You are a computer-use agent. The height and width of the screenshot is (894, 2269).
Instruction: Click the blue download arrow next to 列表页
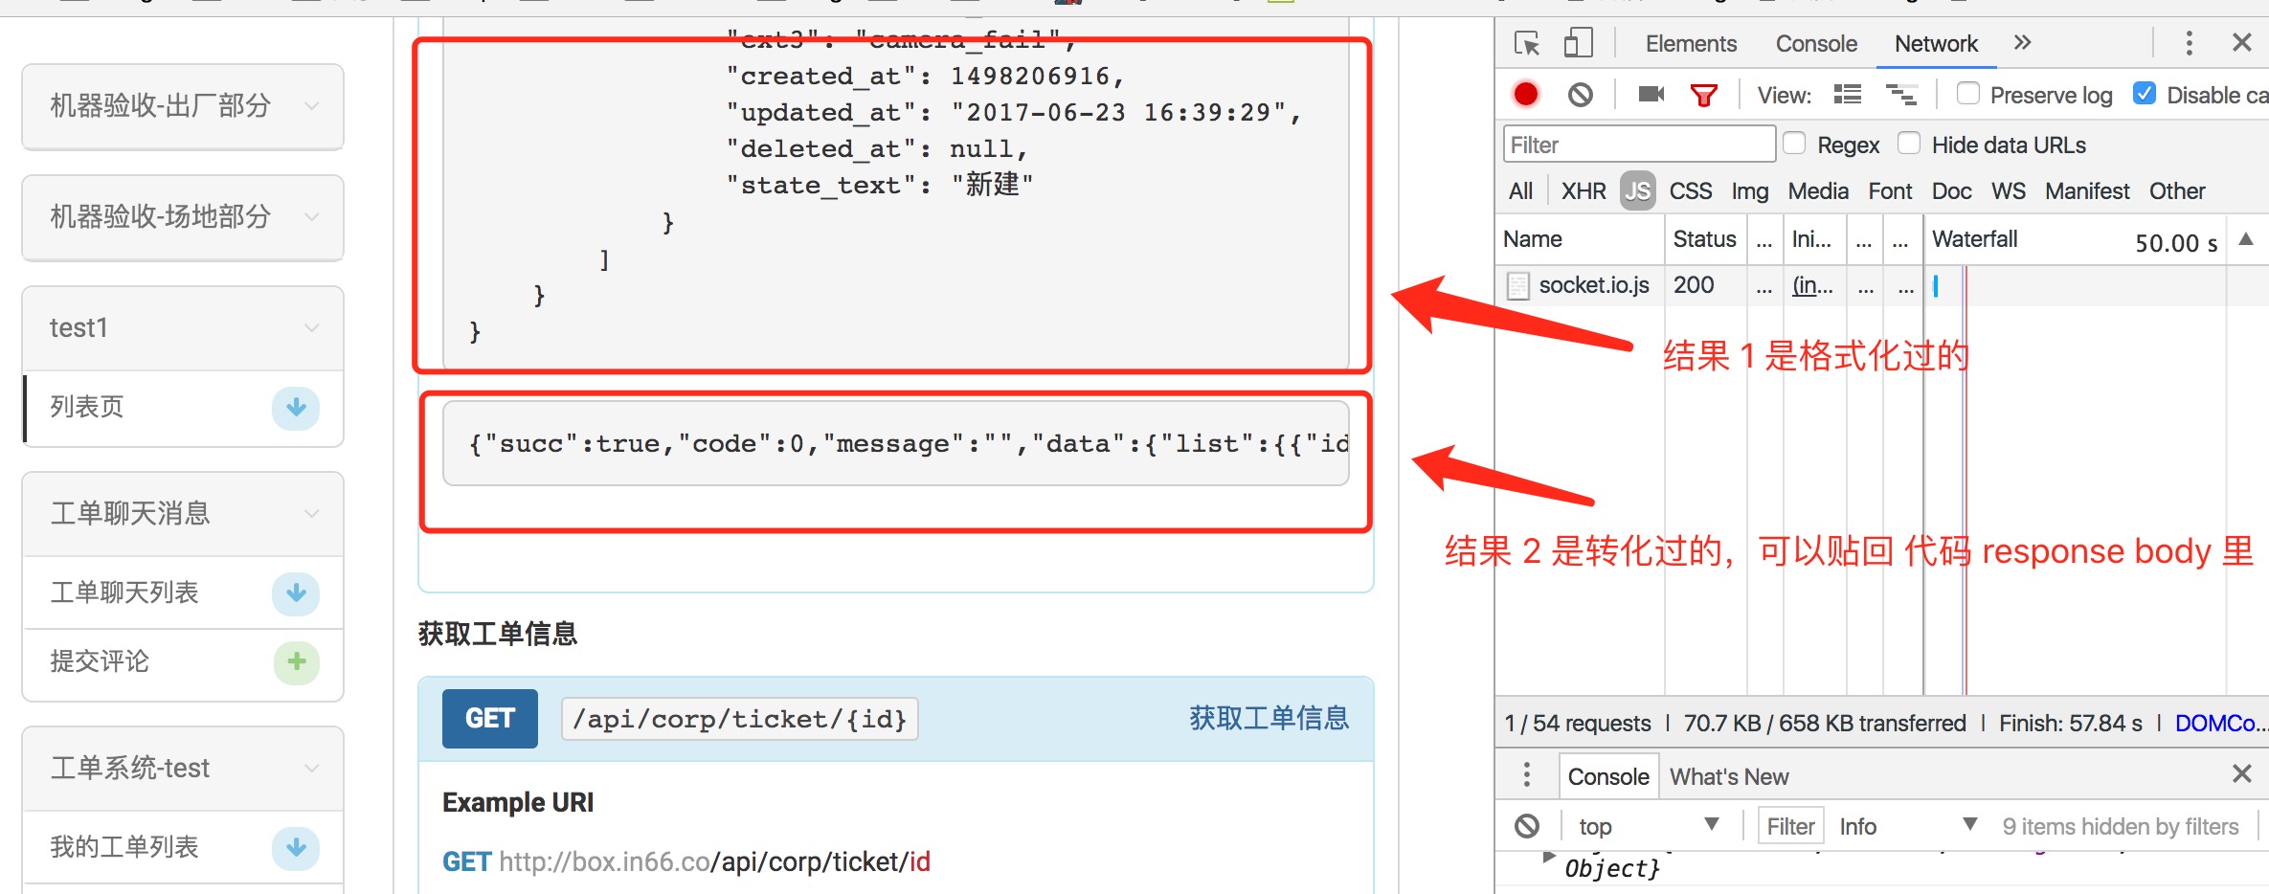tap(296, 408)
